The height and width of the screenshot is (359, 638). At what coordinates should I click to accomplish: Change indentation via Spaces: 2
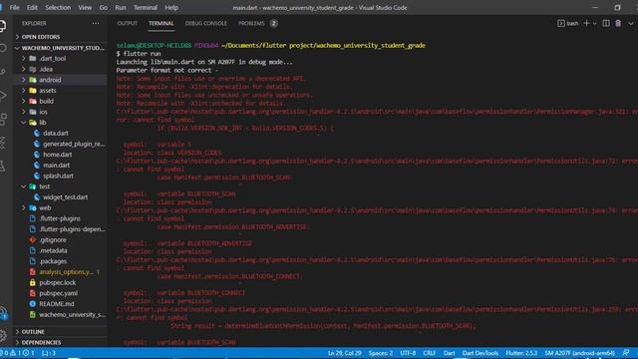tap(381, 353)
